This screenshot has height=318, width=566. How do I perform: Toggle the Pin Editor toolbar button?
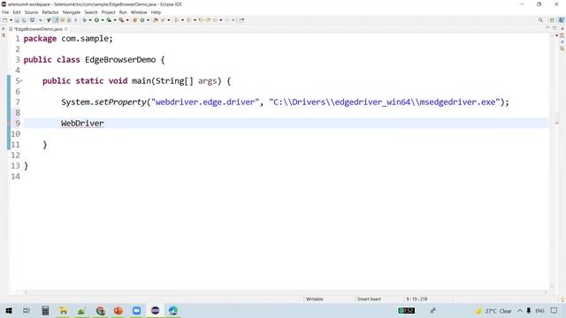point(241,20)
